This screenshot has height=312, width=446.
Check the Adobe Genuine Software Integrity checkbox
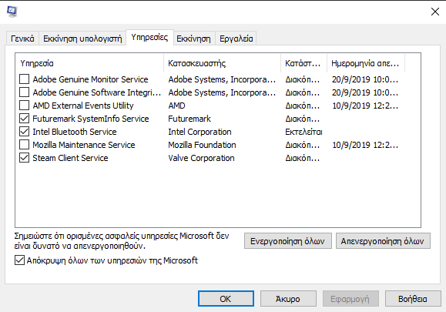tap(24, 92)
